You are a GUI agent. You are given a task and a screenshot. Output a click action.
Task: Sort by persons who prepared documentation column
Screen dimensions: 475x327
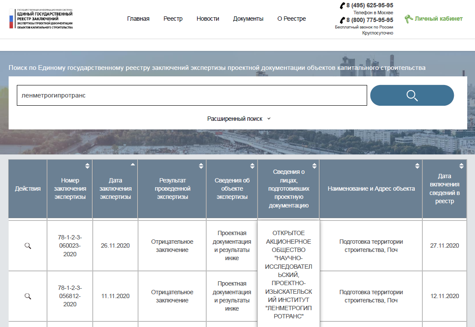[x=314, y=166]
